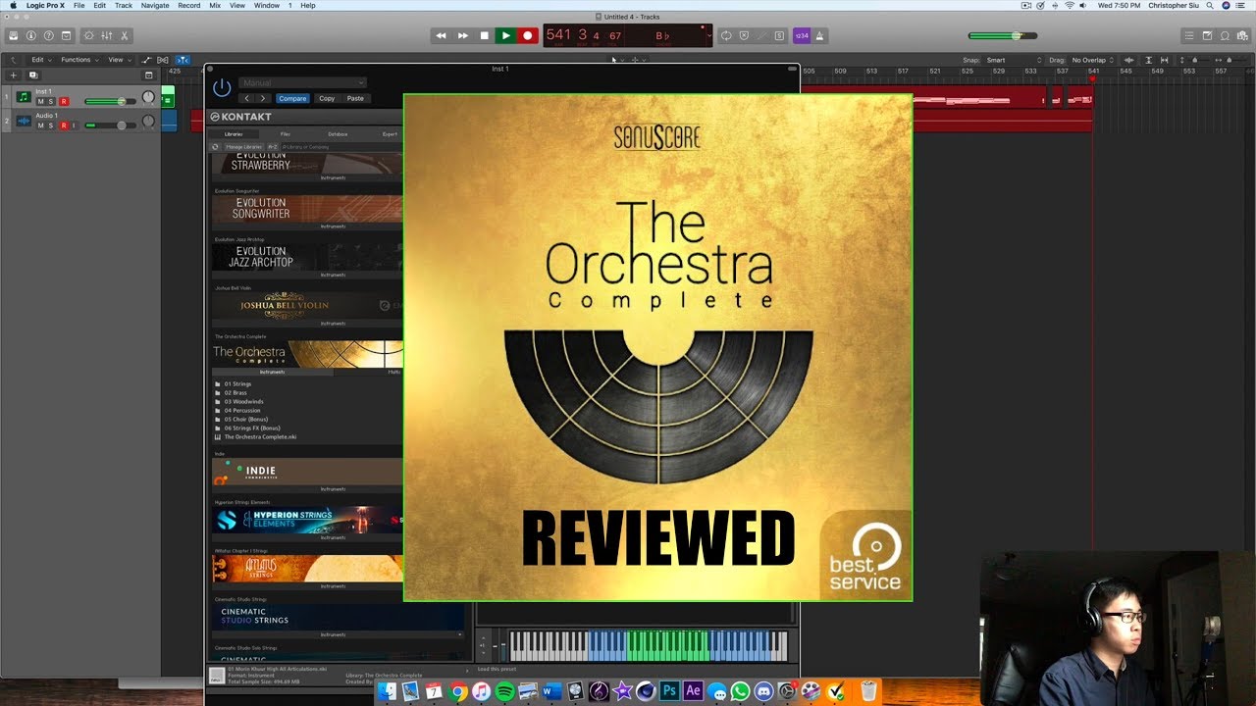Image resolution: width=1256 pixels, height=706 pixels.
Task: Click the Inst 1 pan knob
Action: click(148, 97)
